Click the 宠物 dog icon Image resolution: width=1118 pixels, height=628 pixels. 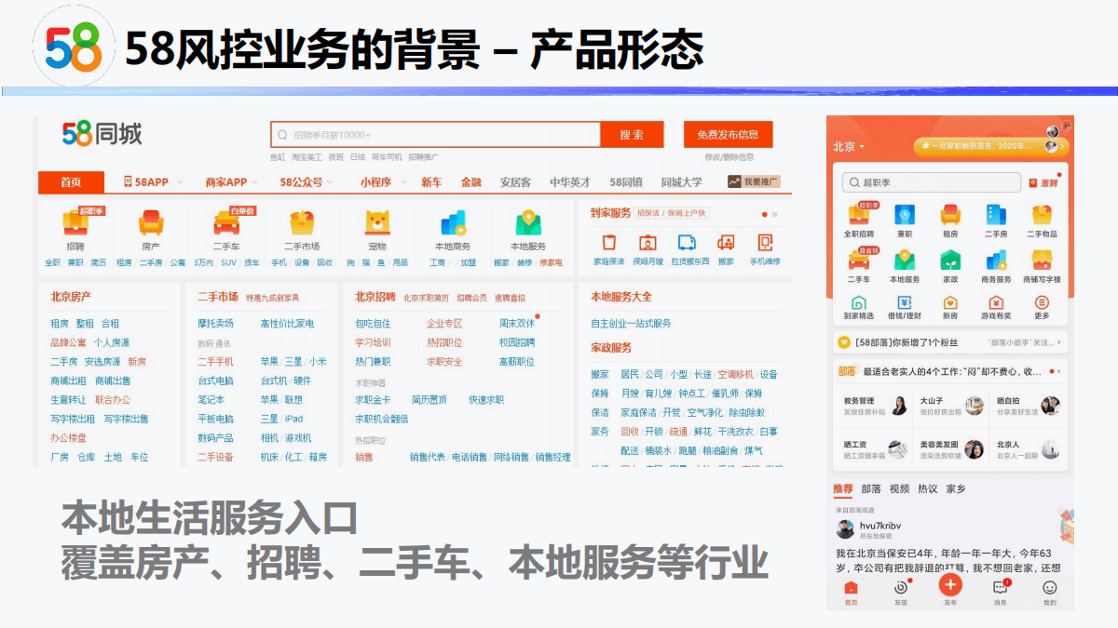point(377,223)
